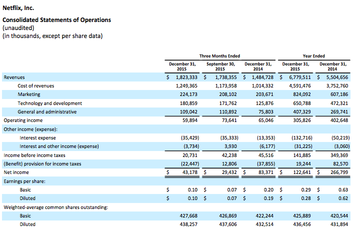Select revenue value 1,484,728

pyautogui.click(x=262, y=77)
